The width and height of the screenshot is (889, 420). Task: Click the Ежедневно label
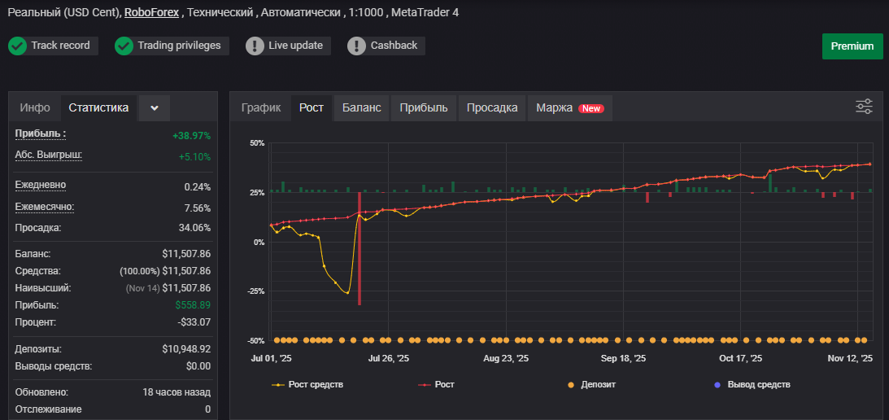(x=40, y=185)
